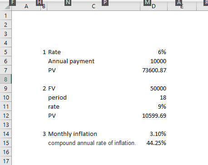Click the 10599.69 value
Screen dimensions: 208x165
154,116
